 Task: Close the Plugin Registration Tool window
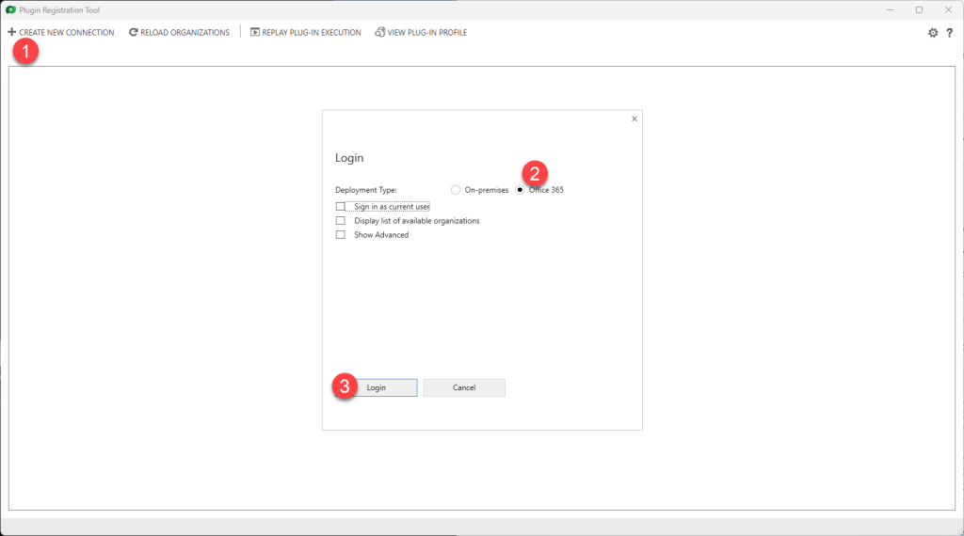pyautogui.click(x=948, y=9)
